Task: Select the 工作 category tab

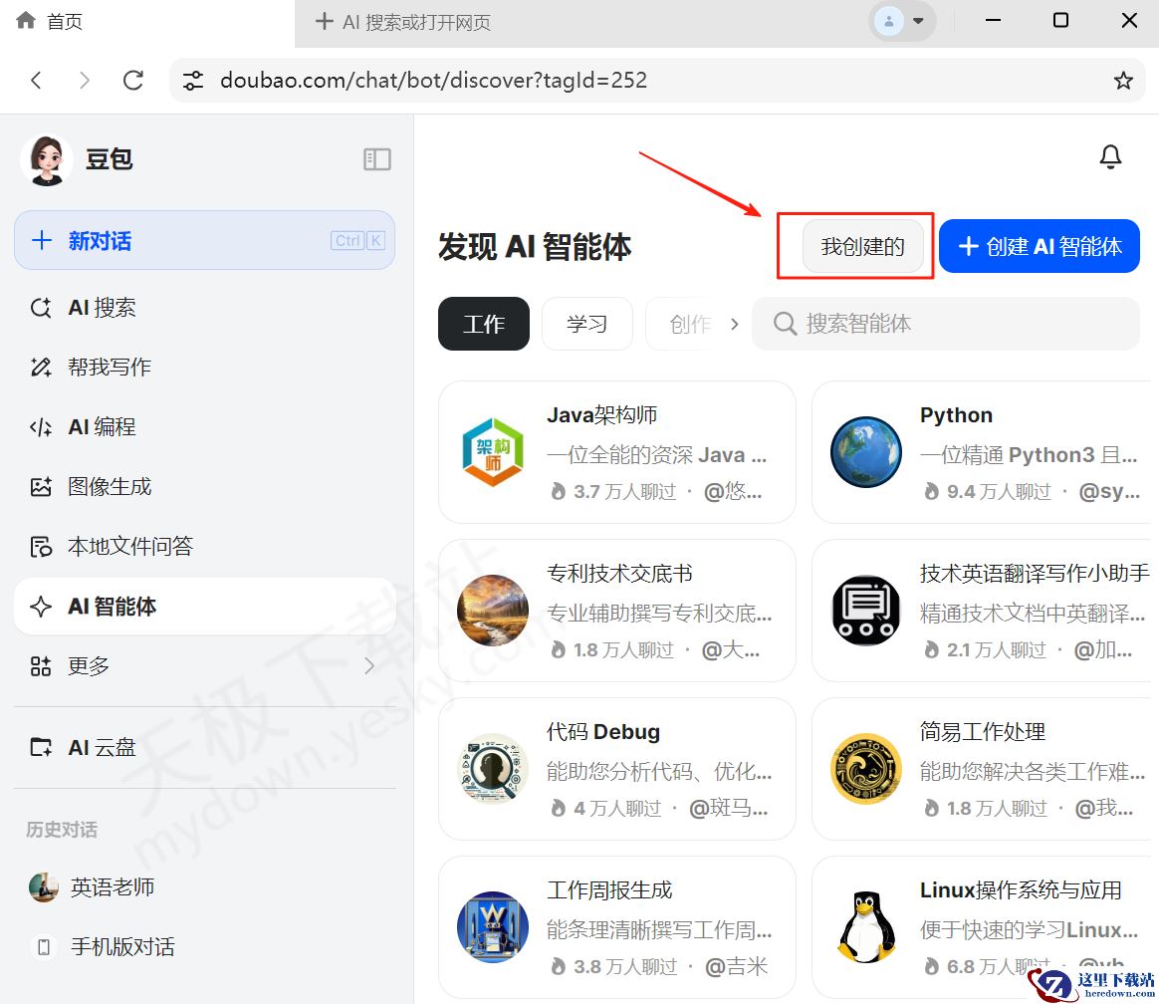Action: tap(483, 324)
